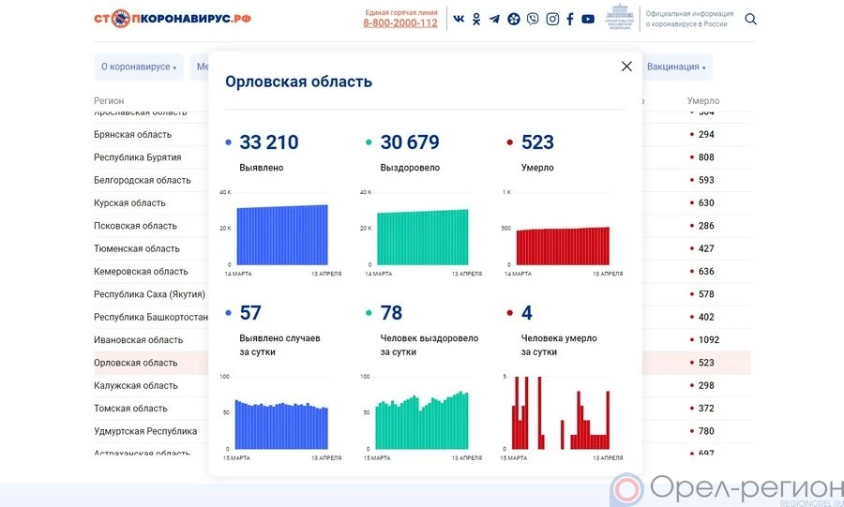The width and height of the screenshot is (844, 507).
Task: Click the Стопкоронавирус.рф site logo
Action: pyautogui.click(x=172, y=19)
